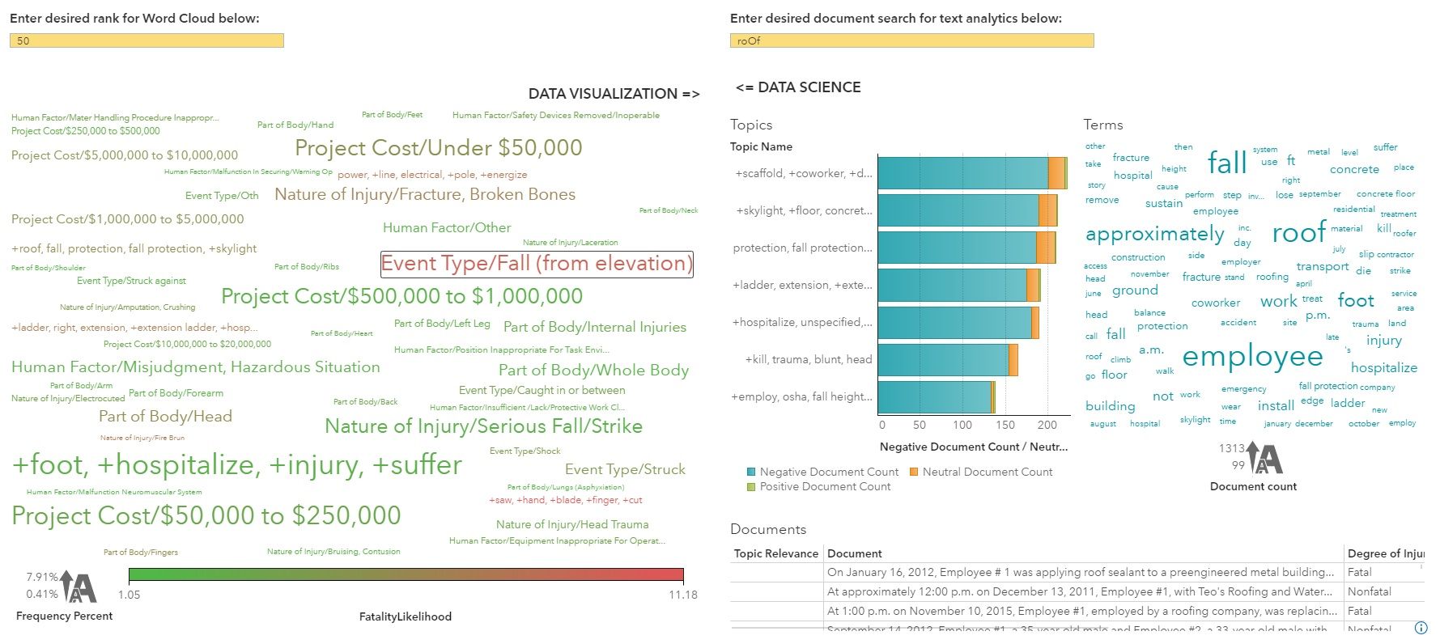Toggle the Neutral Document Count legend swatch

(x=915, y=472)
